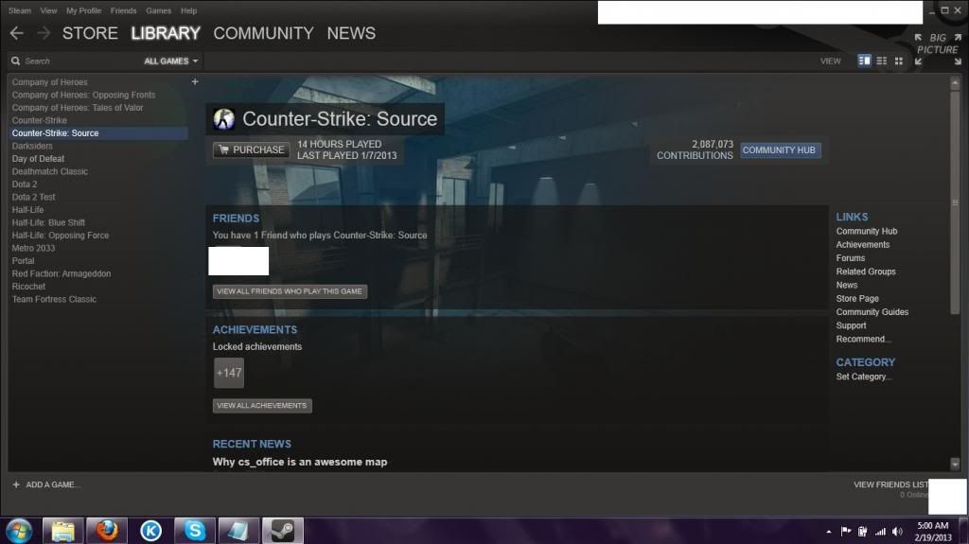Open the Store Page link
The image size is (969, 544).
click(857, 299)
